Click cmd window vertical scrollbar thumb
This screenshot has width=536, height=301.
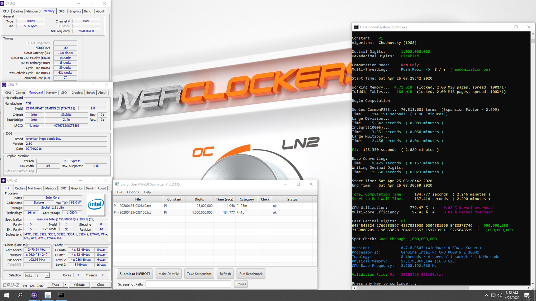[x=533, y=41]
